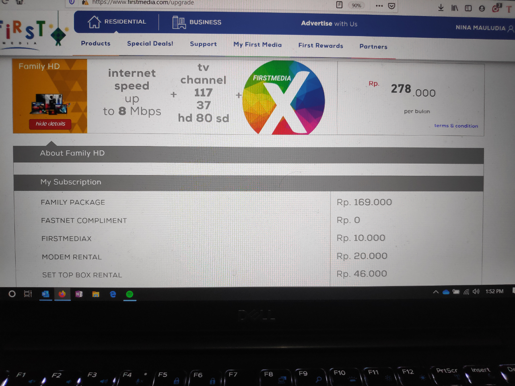The image size is (515, 386).
Task: Click the connection security padlock icon
Action: 85,2
